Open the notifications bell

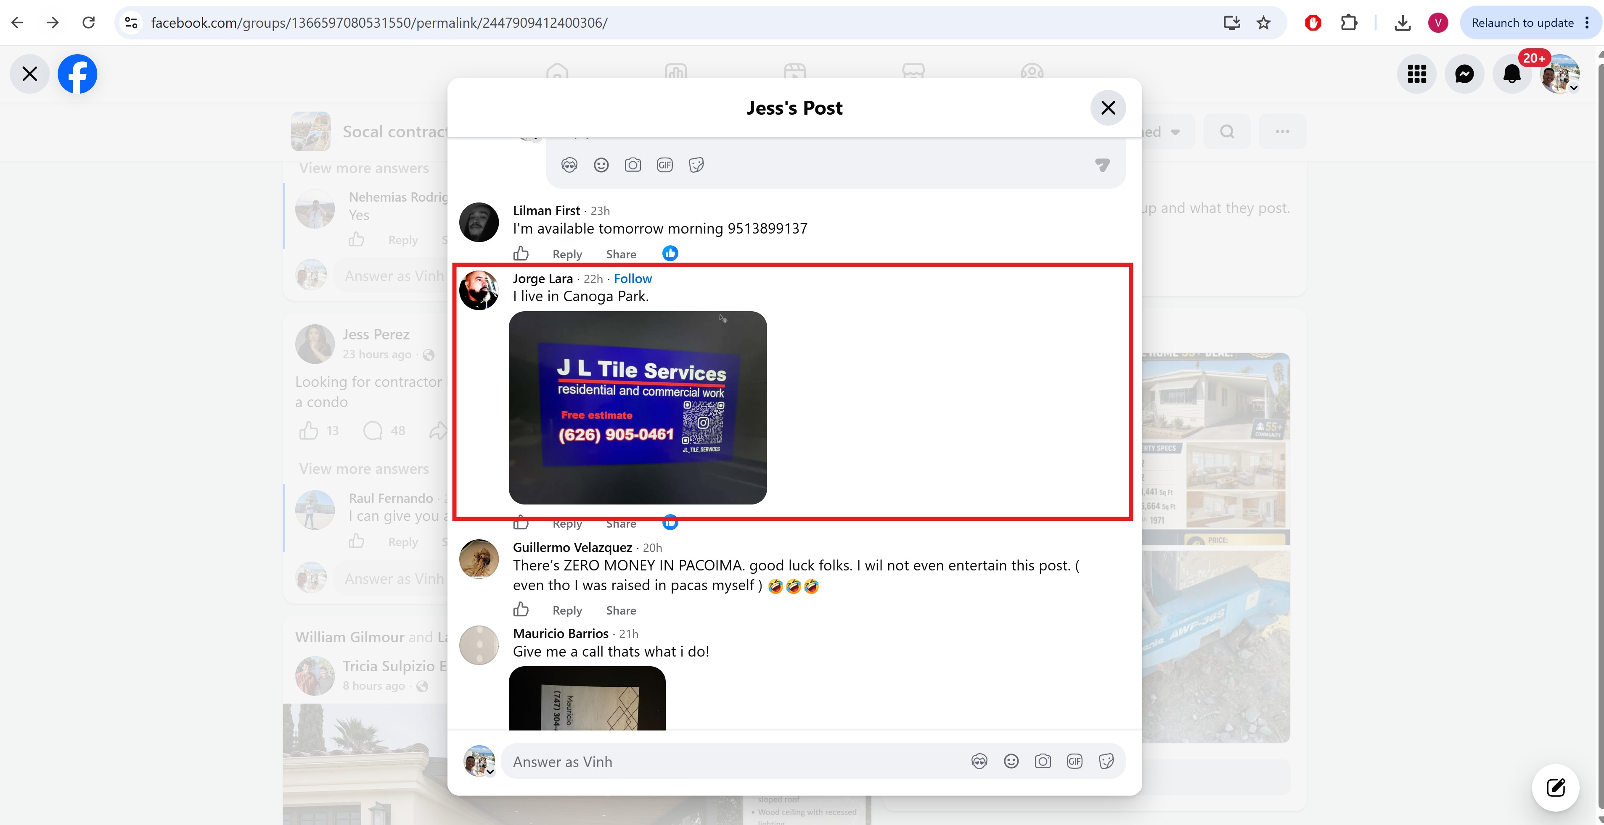tap(1512, 74)
